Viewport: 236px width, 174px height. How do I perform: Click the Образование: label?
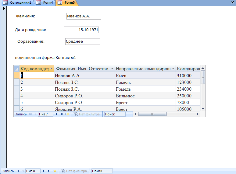[31, 41]
